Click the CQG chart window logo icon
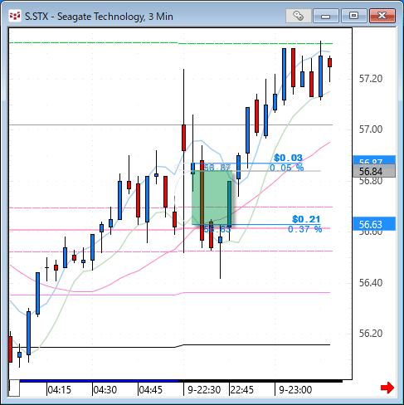The image size is (404, 405). [15, 17]
